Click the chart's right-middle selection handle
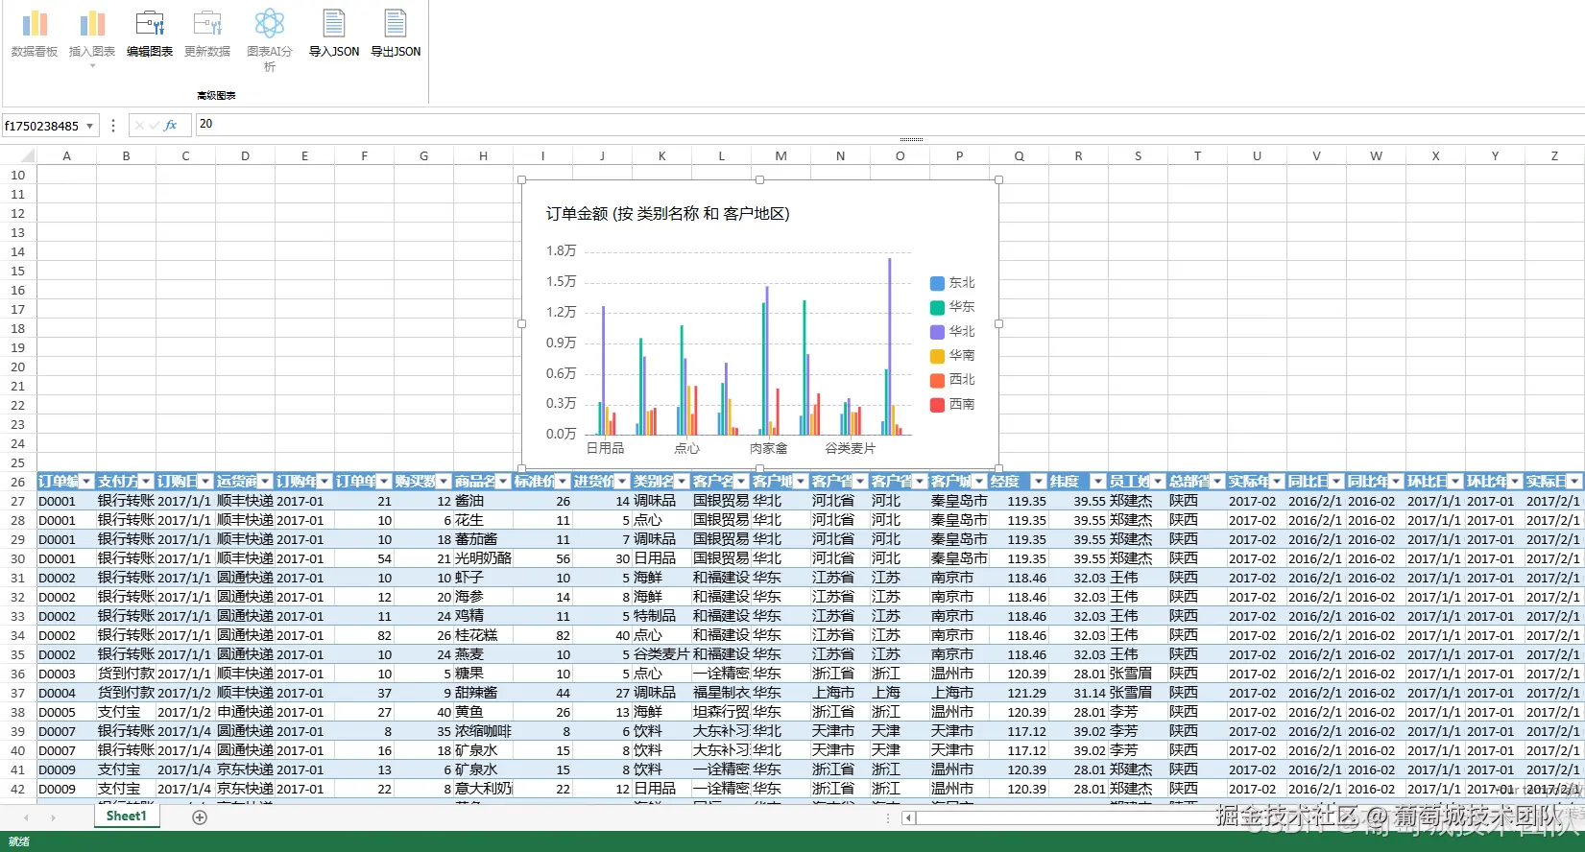 (998, 324)
